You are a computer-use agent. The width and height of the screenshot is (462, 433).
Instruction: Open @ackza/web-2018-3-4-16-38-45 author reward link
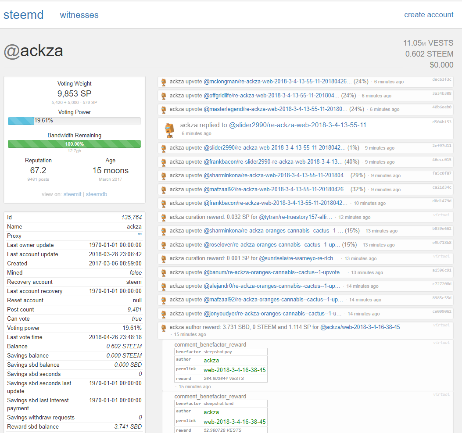360,327
